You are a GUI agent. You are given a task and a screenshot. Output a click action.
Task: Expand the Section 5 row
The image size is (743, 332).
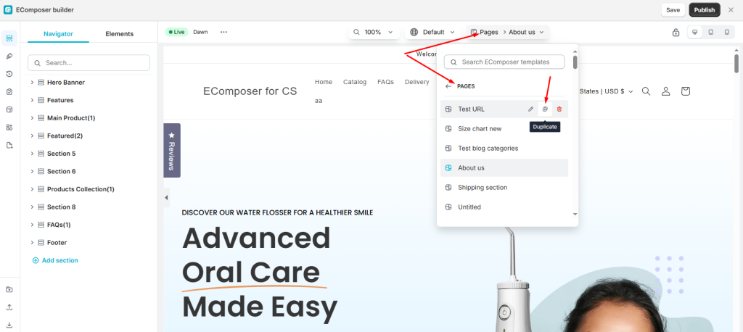pos(32,154)
